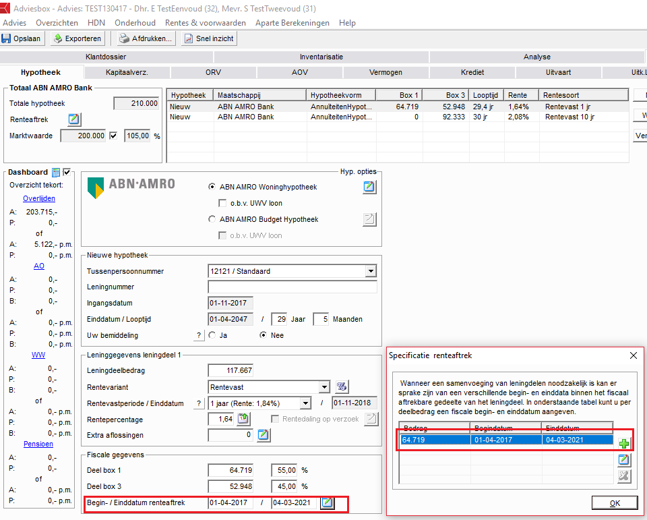Open Snel inzicht
This screenshot has height=520, width=647.
coord(209,38)
